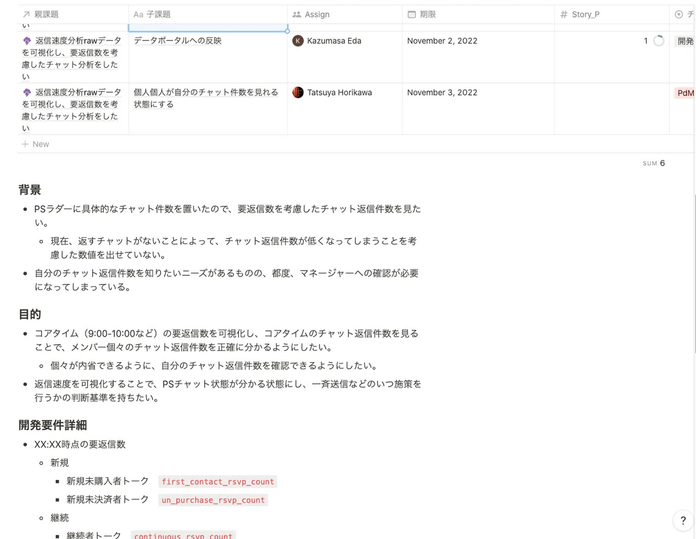Image resolution: width=696 pixels, height=539 pixels.
Task: Click the first_contact_rsvp_count code snippet
Action: pyautogui.click(x=217, y=481)
